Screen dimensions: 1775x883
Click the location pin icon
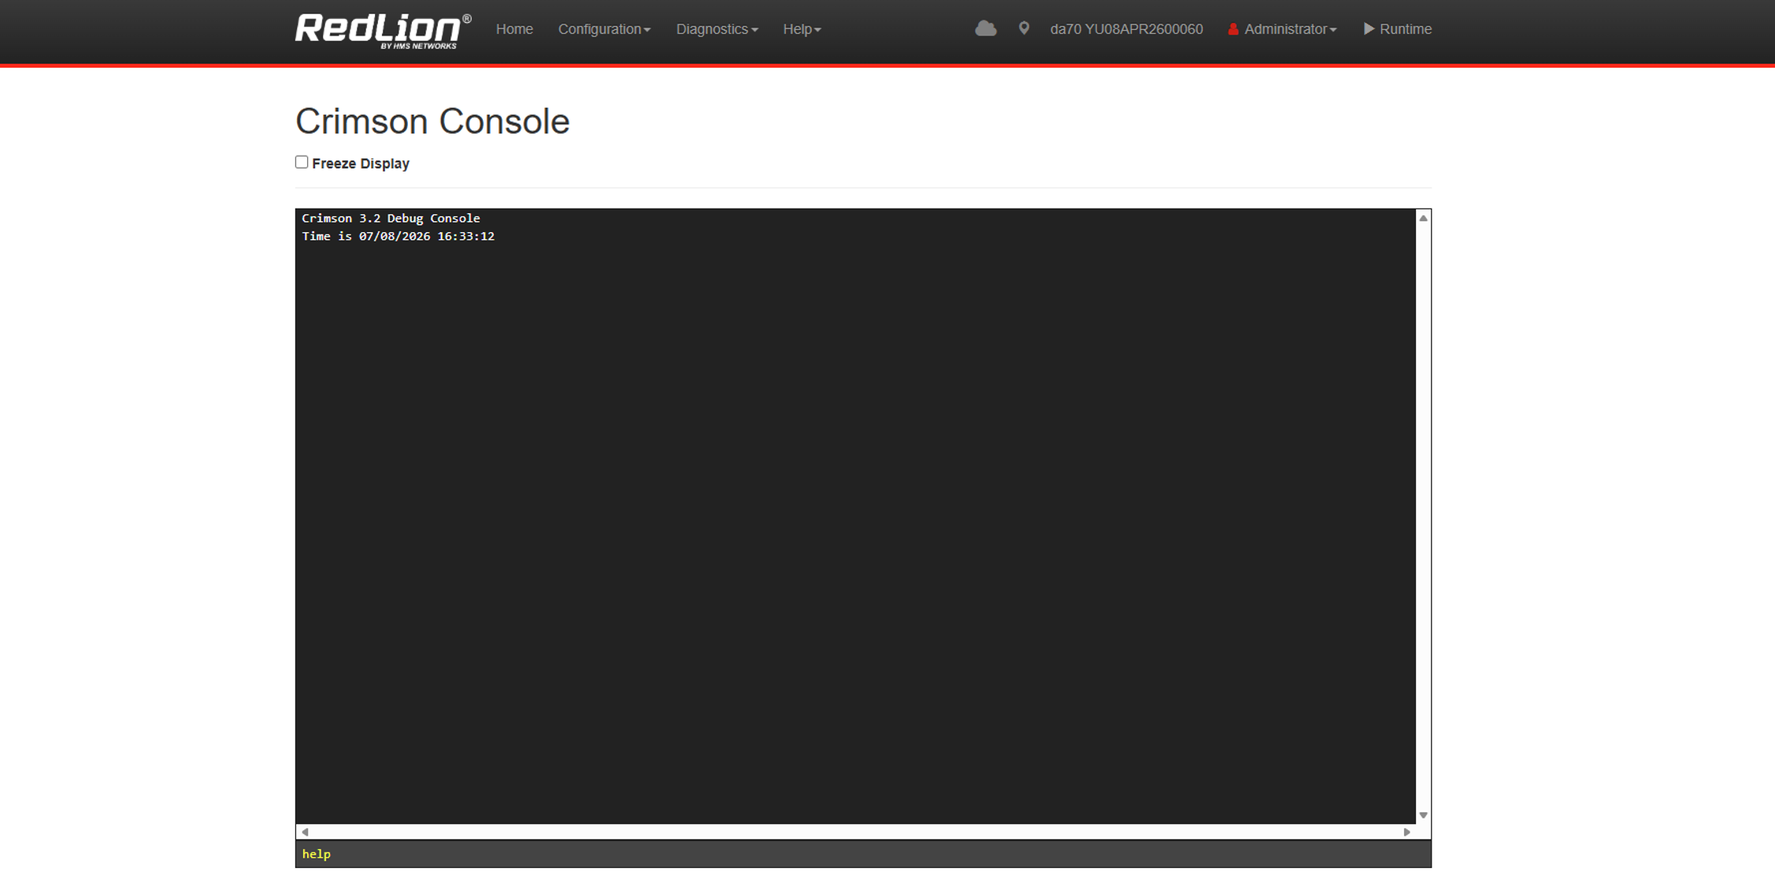(x=1024, y=29)
